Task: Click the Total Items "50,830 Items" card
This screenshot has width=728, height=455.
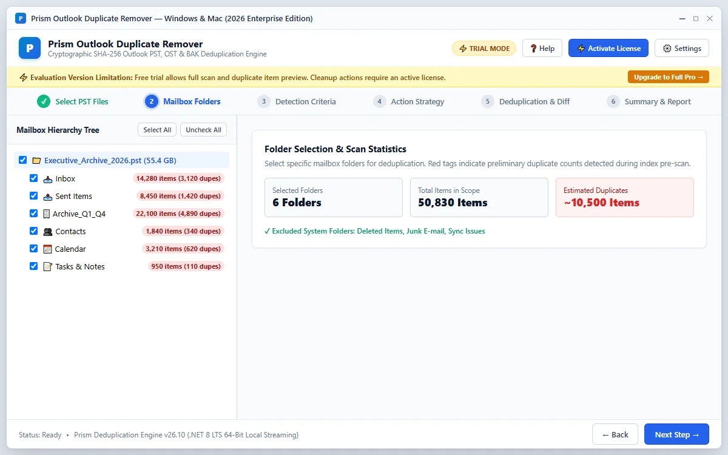Action: [x=479, y=197]
